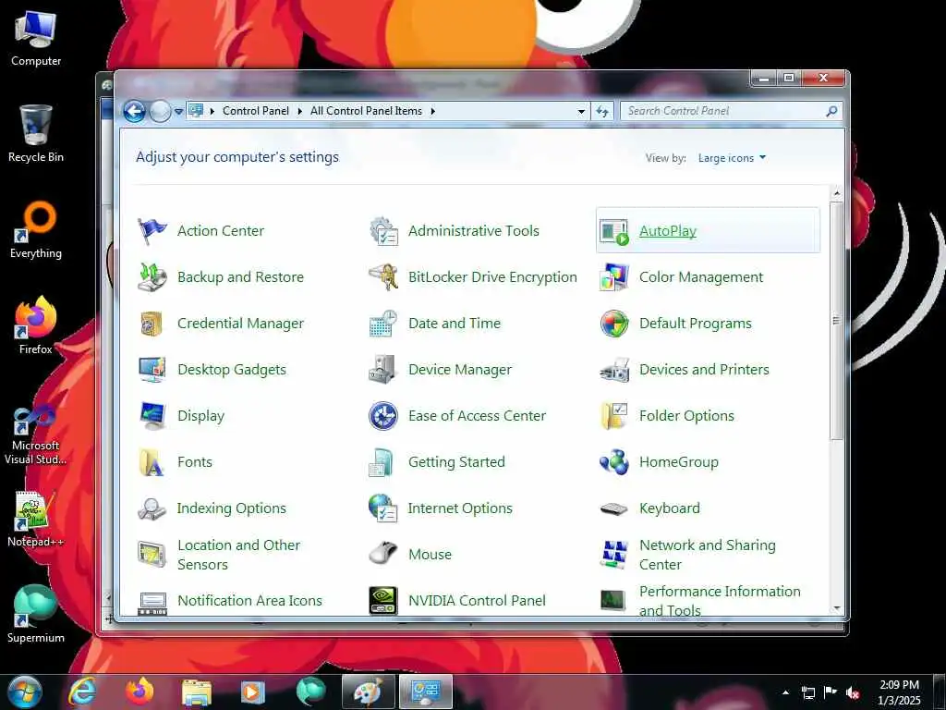Screen dimensions: 946x710
Task: Select the Notepad++ desktop shortcut
Action: [x=36, y=518]
